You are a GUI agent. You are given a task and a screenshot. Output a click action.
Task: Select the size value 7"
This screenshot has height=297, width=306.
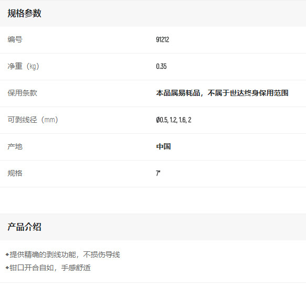158,173
